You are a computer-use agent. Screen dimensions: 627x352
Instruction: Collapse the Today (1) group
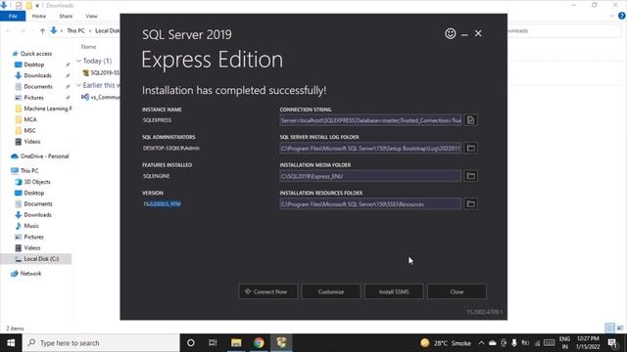coord(78,61)
